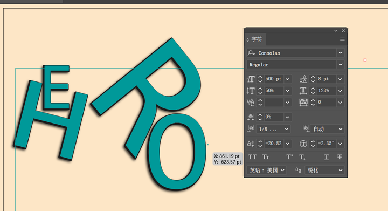Open the 自动 space-after dropdown
Image resolution: width=388 pixels, height=211 pixels.
pos(328,129)
